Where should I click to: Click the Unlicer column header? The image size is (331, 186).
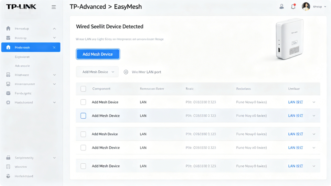point(294,89)
